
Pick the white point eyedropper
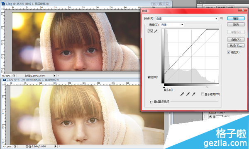pyautogui.click(x=193, y=94)
